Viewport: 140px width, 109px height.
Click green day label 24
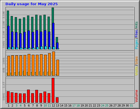click(x=103, y=105)
